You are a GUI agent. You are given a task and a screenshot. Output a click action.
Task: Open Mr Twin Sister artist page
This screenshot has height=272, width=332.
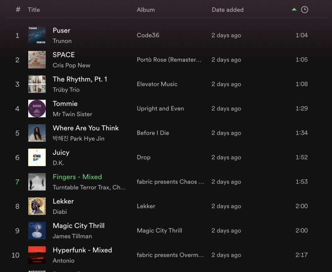(x=72, y=114)
